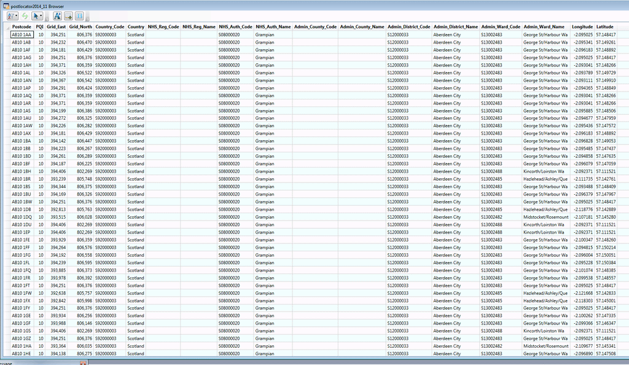The width and height of the screenshot is (629, 365).
Task: Click the Grid_East column header
Action: click(x=56, y=27)
